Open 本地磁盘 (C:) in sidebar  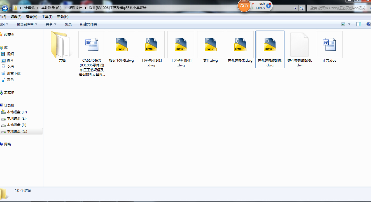pos(17,112)
